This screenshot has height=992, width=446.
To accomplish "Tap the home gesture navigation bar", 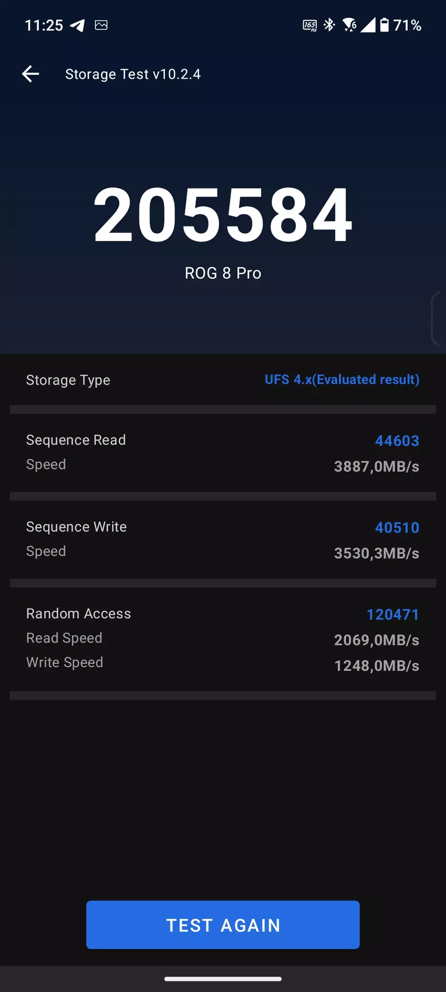I will [x=223, y=979].
